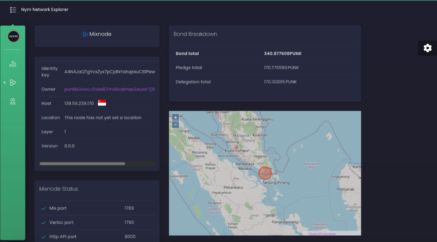Click the Bond total row label

[x=187, y=54]
